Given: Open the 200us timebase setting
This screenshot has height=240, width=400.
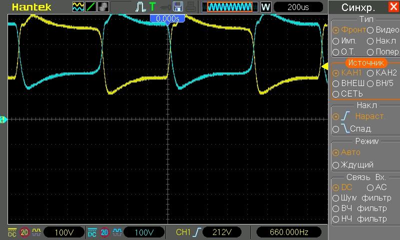Looking at the screenshot, I should (298, 7).
